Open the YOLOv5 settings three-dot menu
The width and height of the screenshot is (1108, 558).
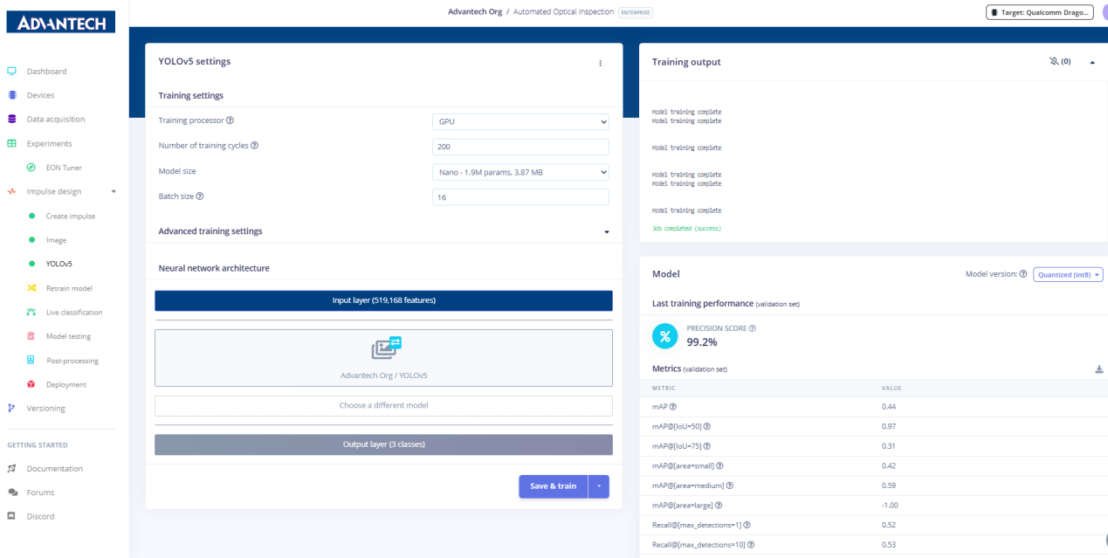600,63
